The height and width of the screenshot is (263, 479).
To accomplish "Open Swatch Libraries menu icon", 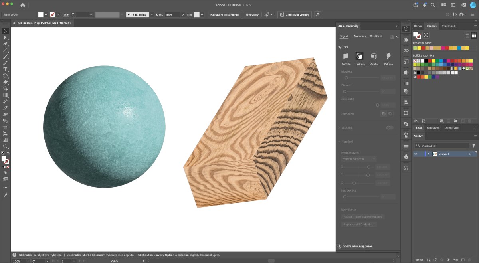I will pos(416,121).
